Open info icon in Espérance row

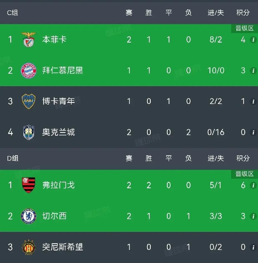tap(253, 247)
